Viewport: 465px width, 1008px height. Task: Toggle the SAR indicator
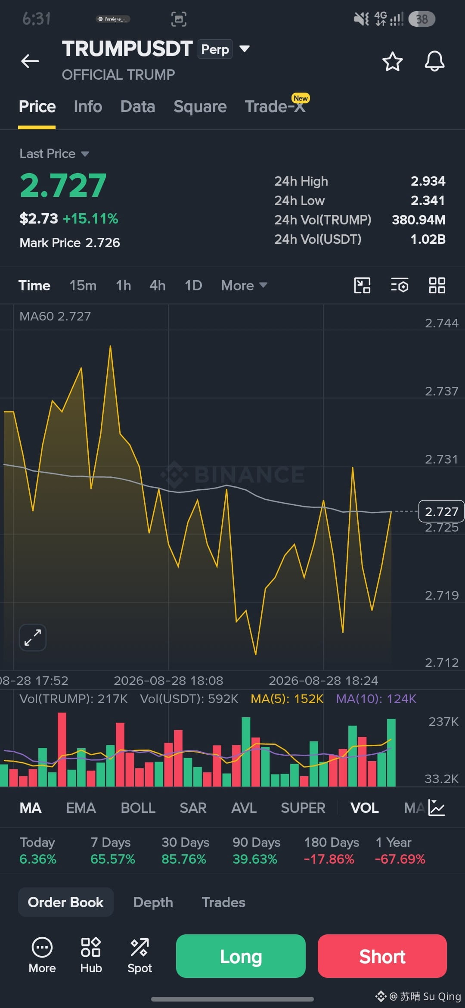click(x=193, y=808)
